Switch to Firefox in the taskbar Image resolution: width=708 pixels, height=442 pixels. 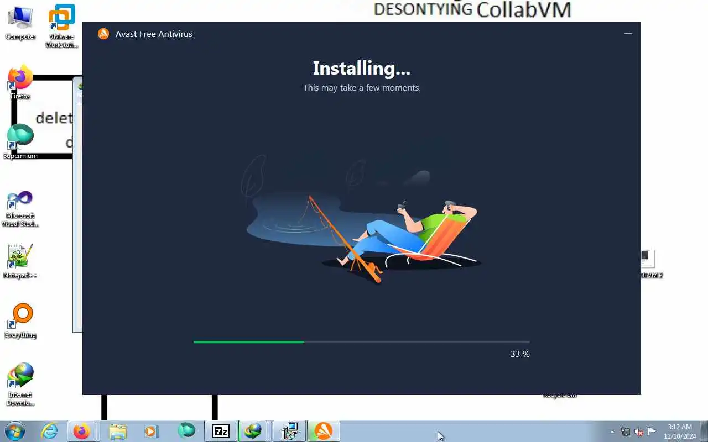click(82, 431)
